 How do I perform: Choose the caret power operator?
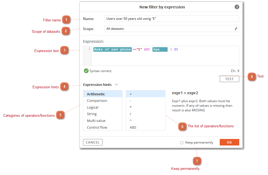pyautogui.click(x=146, y=121)
